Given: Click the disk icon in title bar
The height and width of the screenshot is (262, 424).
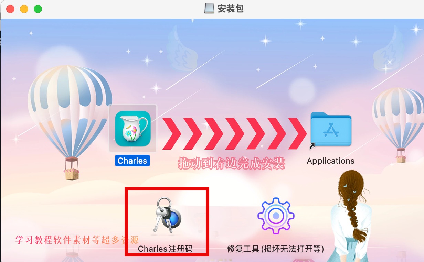Looking at the screenshot, I should pyautogui.click(x=209, y=9).
